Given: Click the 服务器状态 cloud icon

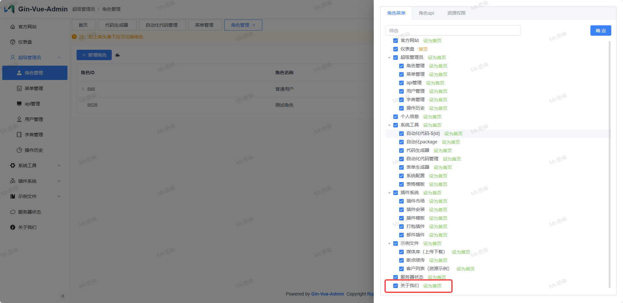Looking at the screenshot, I should [13, 212].
